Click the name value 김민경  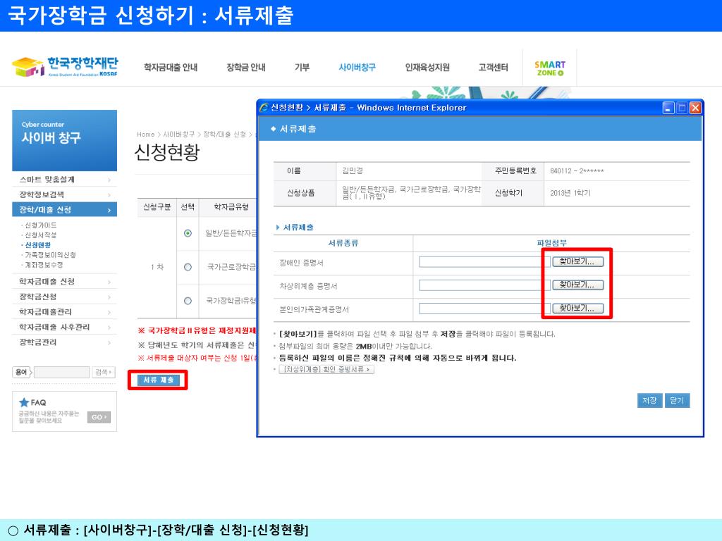pos(353,170)
